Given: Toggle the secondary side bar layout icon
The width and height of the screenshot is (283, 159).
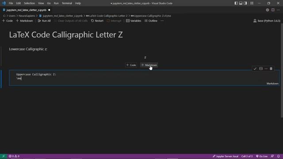Looking at the screenshot, I should [245, 3].
